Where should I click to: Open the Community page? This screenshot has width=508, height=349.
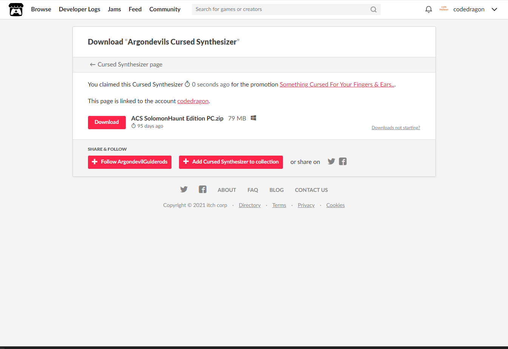tap(165, 9)
